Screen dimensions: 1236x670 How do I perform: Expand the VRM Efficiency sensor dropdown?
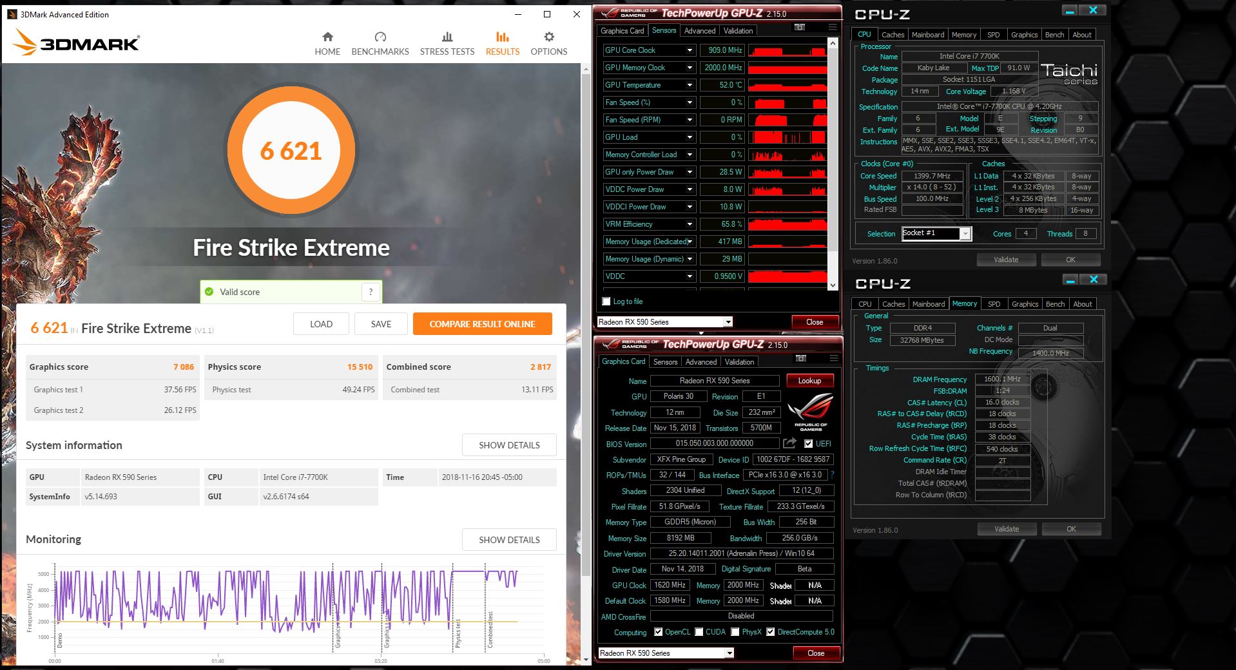(690, 224)
